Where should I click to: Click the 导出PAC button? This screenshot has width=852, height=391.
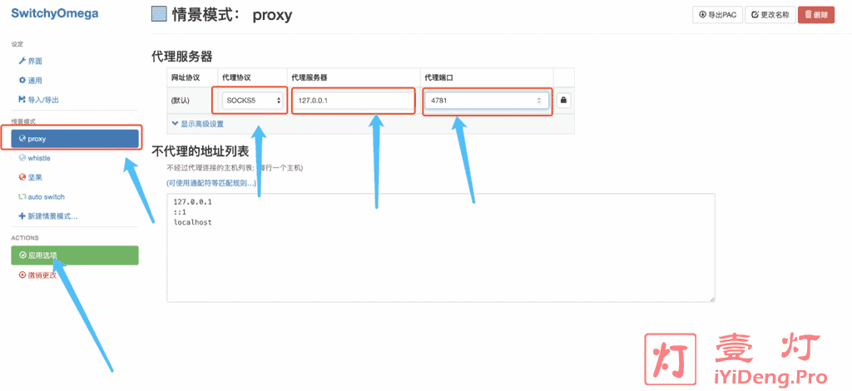pos(717,15)
